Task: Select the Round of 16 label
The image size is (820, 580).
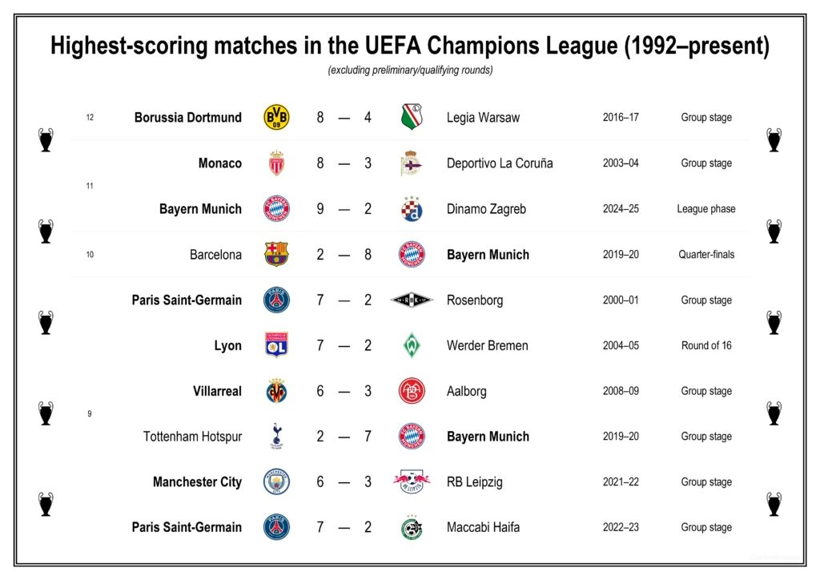Action: (x=705, y=345)
